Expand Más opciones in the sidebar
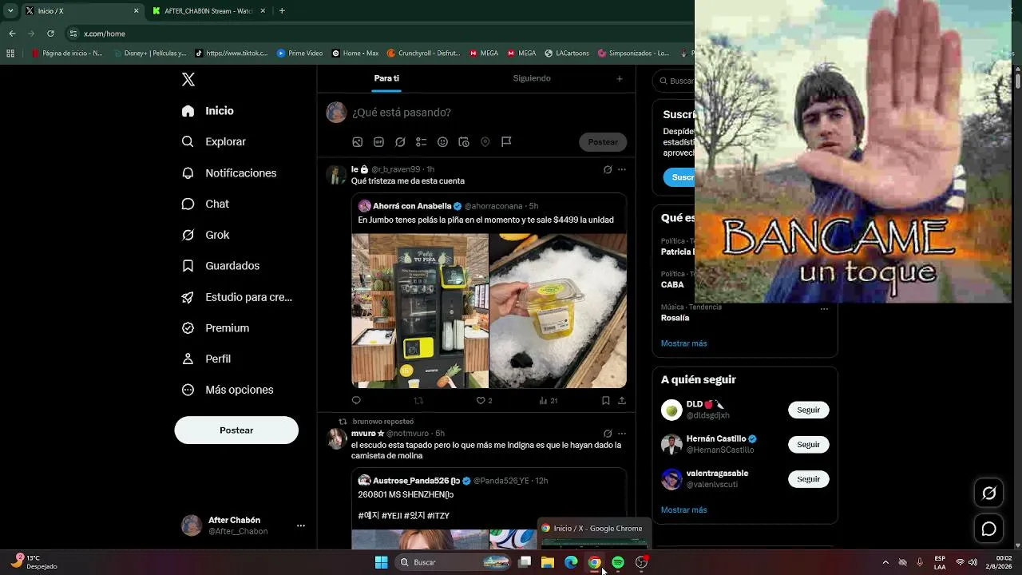Image resolution: width=1022 pixels, height=575 pixels. 228,390
